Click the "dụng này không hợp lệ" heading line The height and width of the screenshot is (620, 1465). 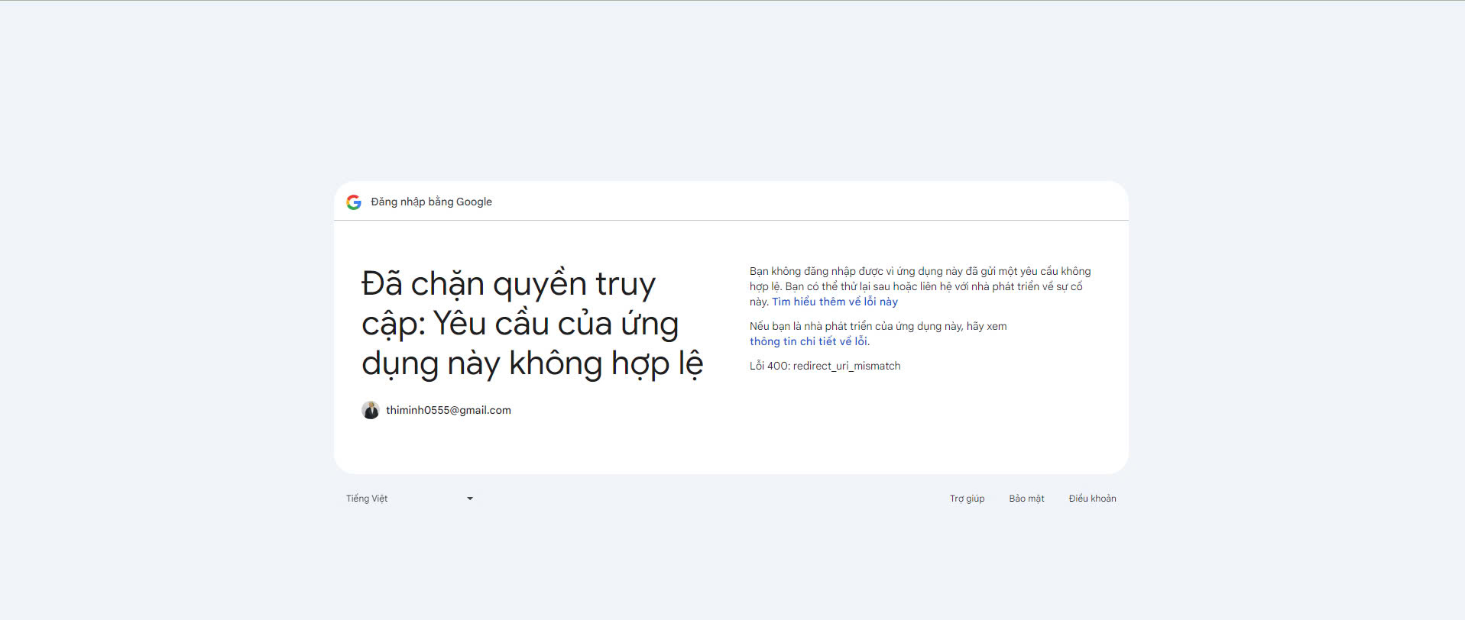click(532, 363)
